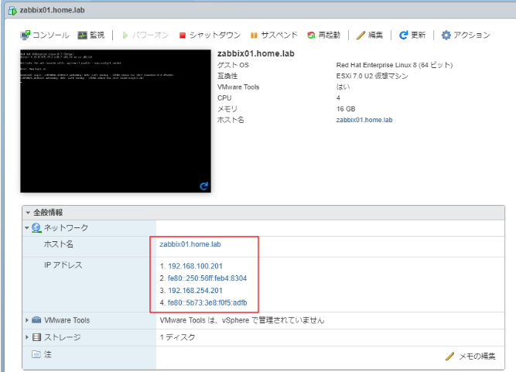The image size is (516, 372).
Task: Select the 'VMware Tools は、vSphere で管理されていません' text
Action: [242, 320]
